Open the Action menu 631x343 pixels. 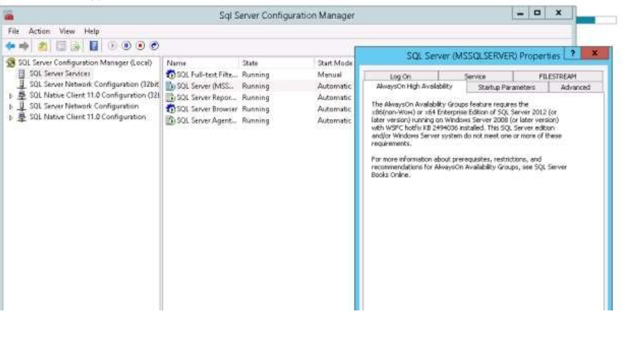pyautogui.click(x=39, y=31)
